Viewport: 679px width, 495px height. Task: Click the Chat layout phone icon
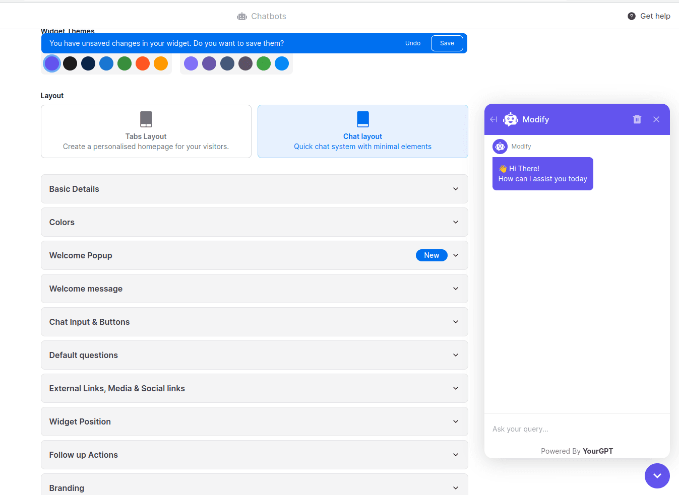coord(363,119)
